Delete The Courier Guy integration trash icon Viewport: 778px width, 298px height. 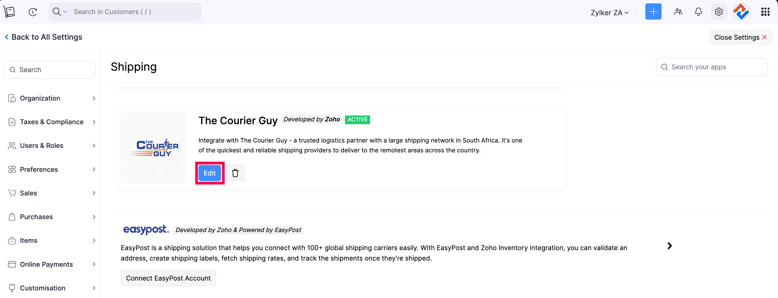pos(235,173)
